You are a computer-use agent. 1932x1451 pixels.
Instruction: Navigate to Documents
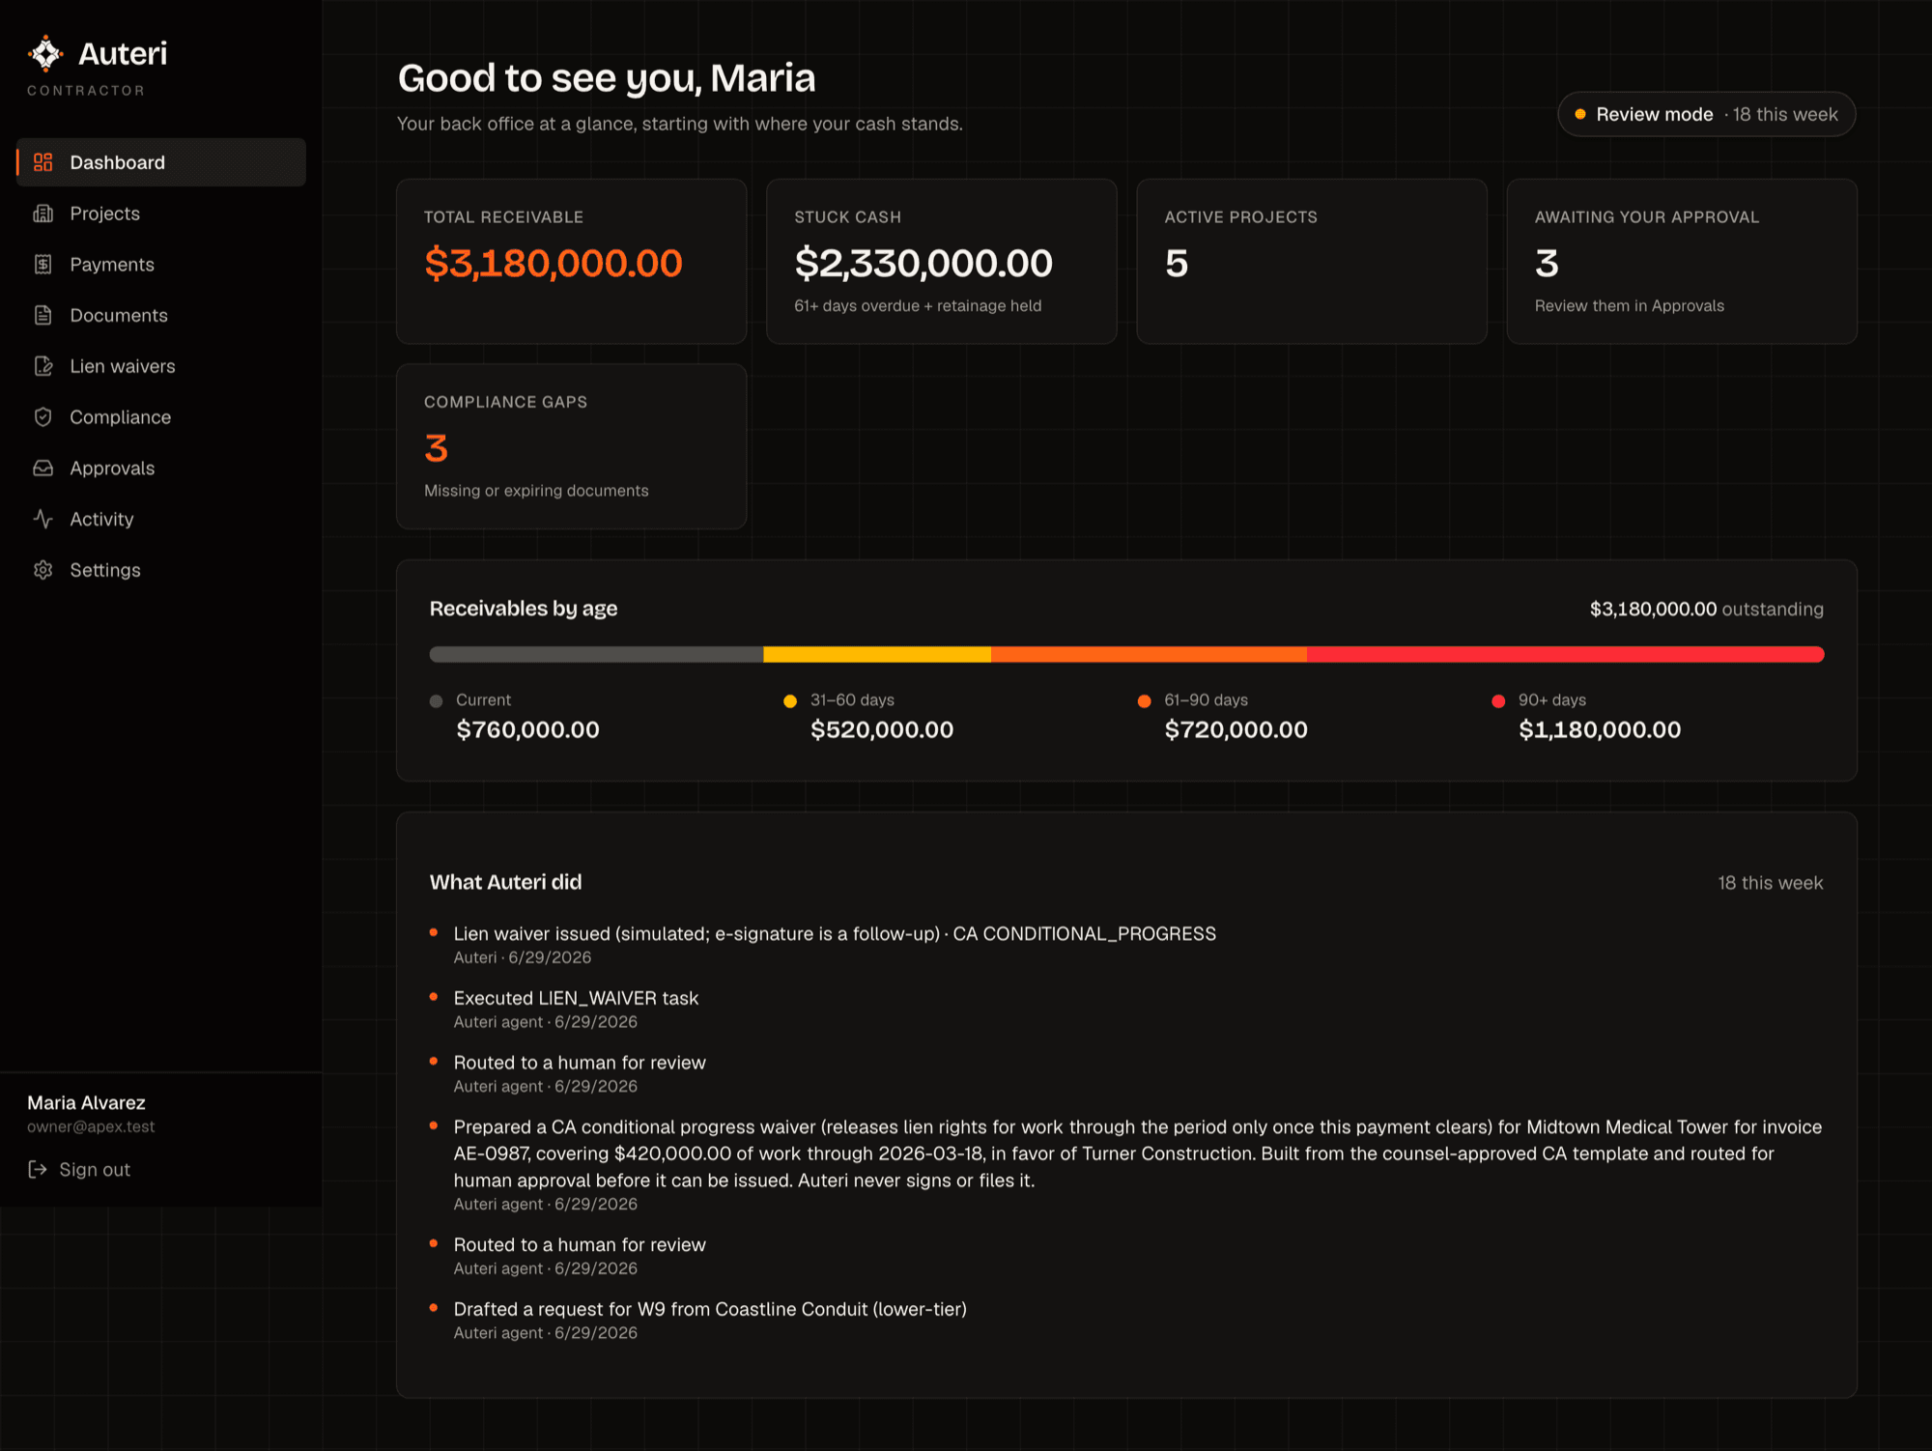[x=161, y=315]
